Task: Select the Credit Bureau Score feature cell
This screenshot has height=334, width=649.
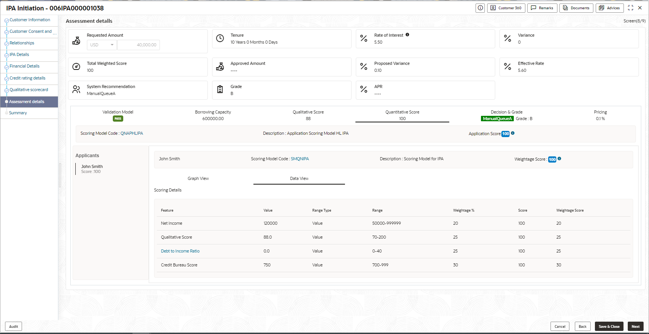Action: 179,265
